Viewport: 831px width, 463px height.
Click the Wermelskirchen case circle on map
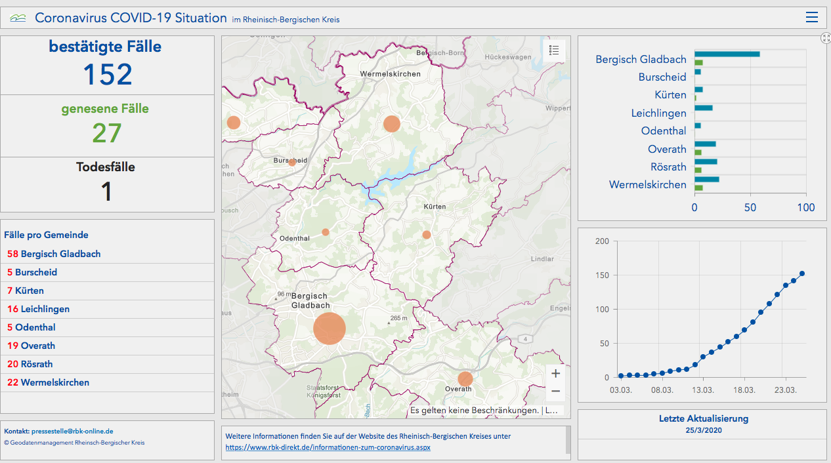point(392,124)
